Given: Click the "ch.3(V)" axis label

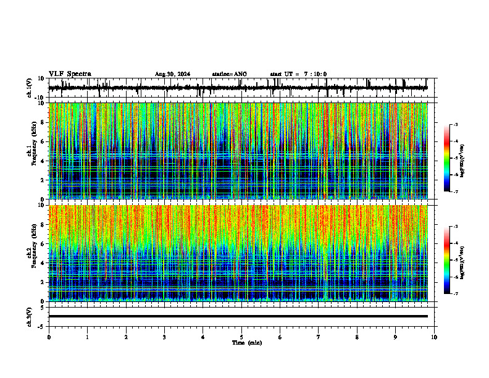Looking at the screenshot, I should (x=30, y=317).
